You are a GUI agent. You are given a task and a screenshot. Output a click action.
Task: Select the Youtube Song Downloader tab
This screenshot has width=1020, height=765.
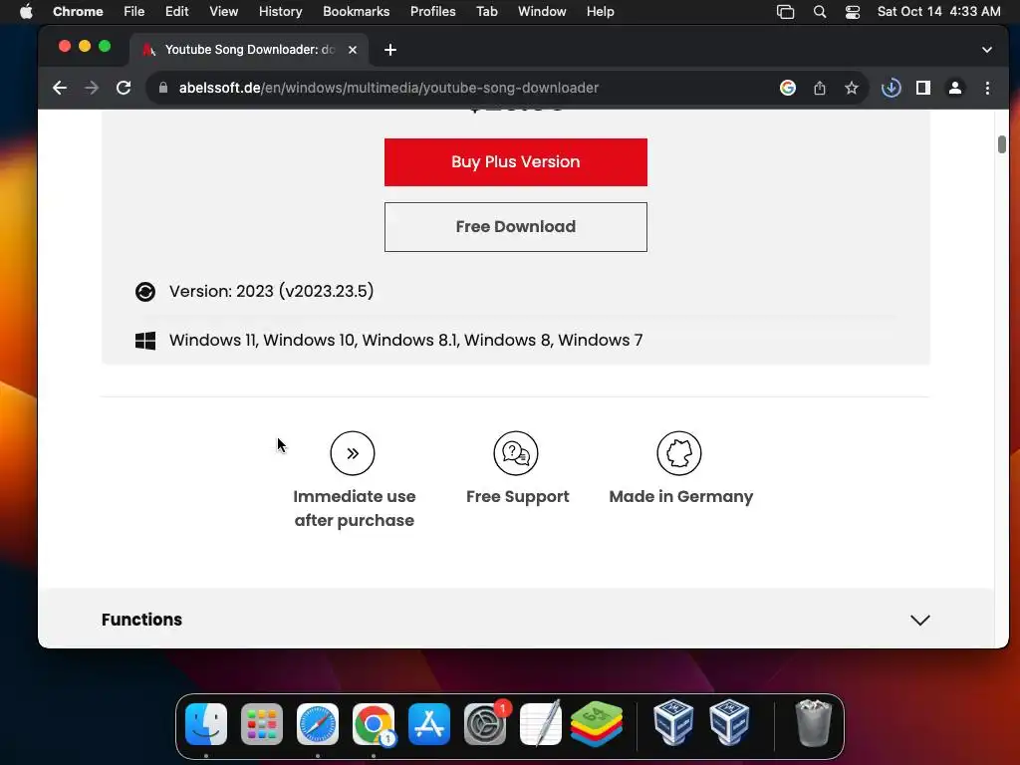pyautogui.click(x=249, y=50)
